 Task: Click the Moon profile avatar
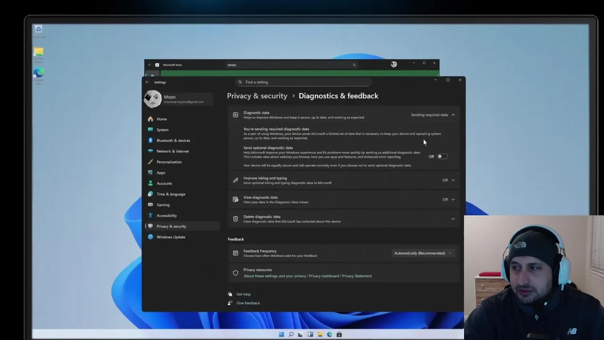152,99
